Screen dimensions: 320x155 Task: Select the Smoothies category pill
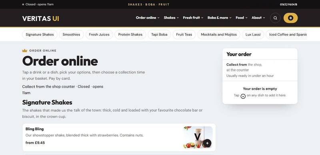(x=72, y=35)
